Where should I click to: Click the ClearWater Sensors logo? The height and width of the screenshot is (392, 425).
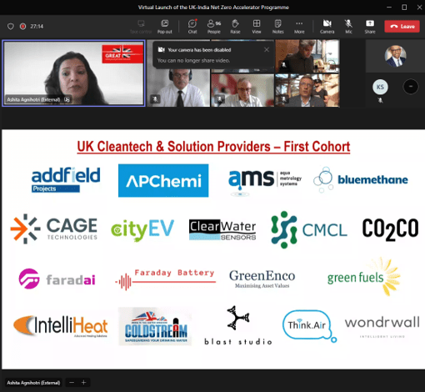coord(222,229)
